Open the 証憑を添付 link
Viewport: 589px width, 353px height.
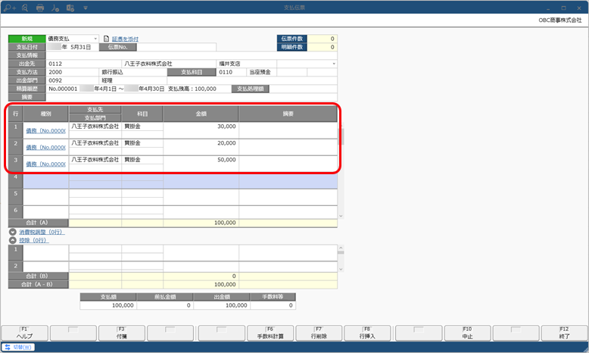click(125, 39)
